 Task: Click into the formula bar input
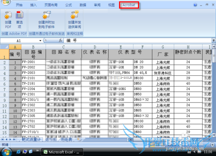point(137,41)
